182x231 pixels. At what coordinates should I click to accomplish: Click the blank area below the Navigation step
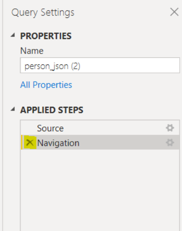pos(100,190)
